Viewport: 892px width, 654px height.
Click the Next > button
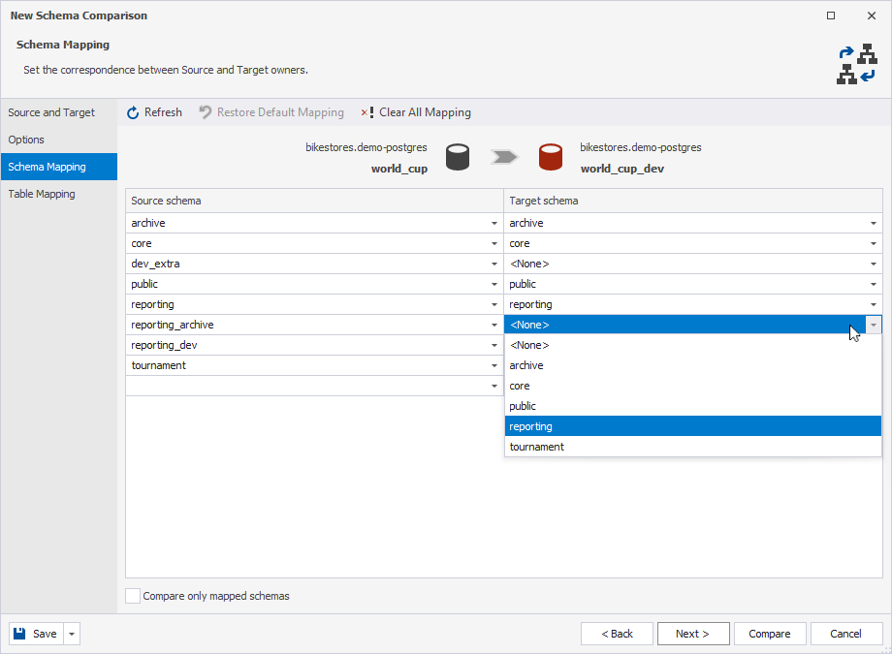[693, 634]
